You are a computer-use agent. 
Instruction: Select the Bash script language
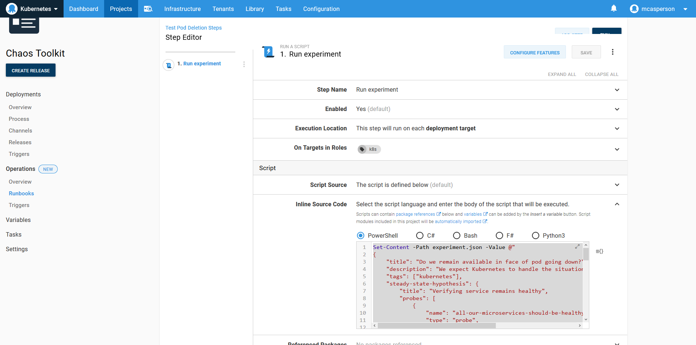pos(457,235)
